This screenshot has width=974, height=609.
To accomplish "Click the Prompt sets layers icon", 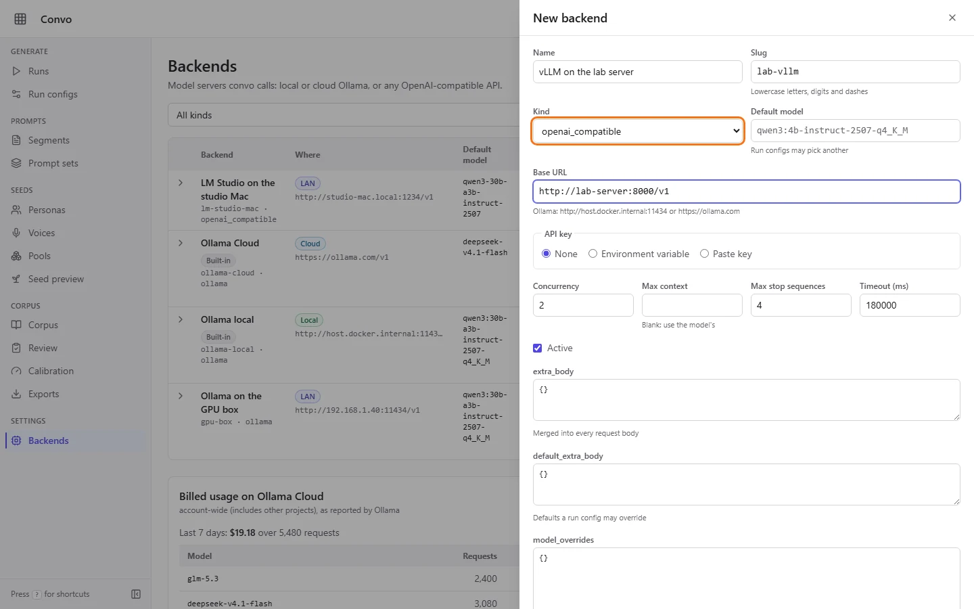I will (16, 163).
